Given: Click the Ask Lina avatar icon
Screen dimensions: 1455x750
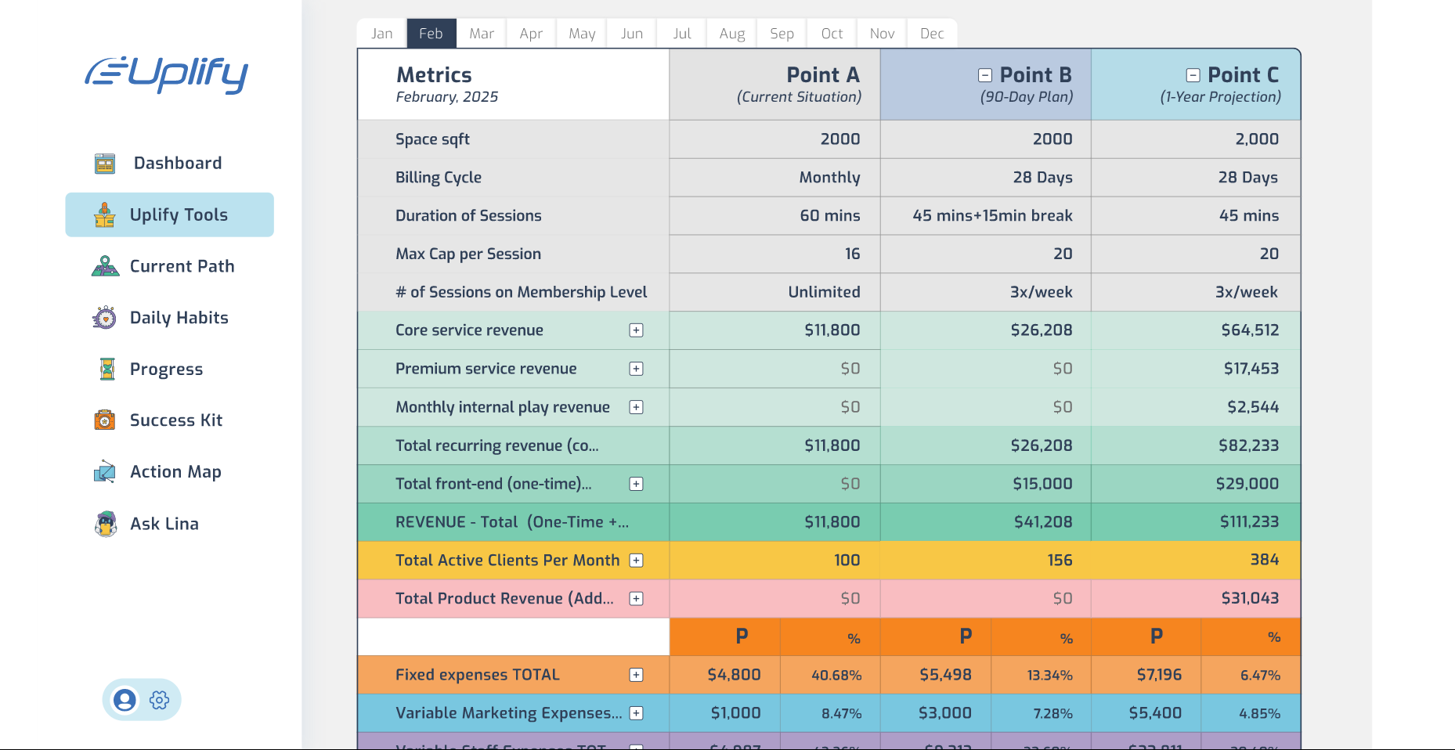Looking at the screenshot, I should 106,524.
